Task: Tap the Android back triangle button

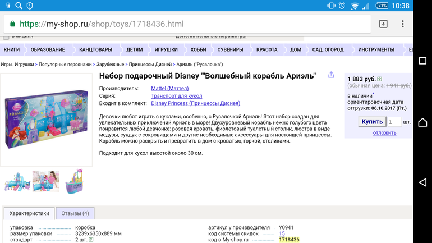Action: (x=422, y=182)
